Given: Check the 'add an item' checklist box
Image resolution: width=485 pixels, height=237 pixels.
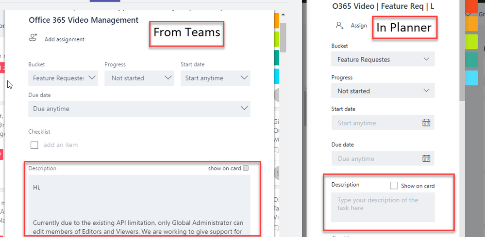Looking at the screenshot, I should coord(34,145).
